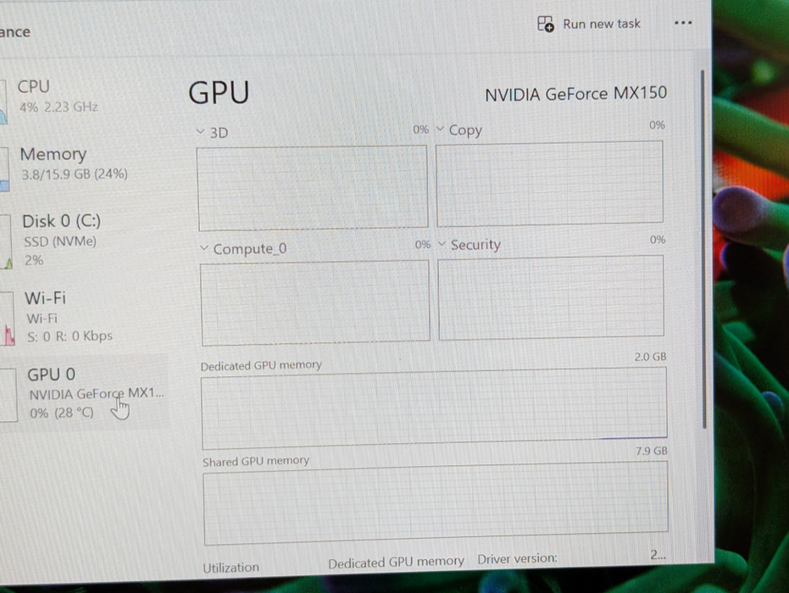Click the Dedicated GPU memory graph
789x593 pixels.
click(434, 408)
